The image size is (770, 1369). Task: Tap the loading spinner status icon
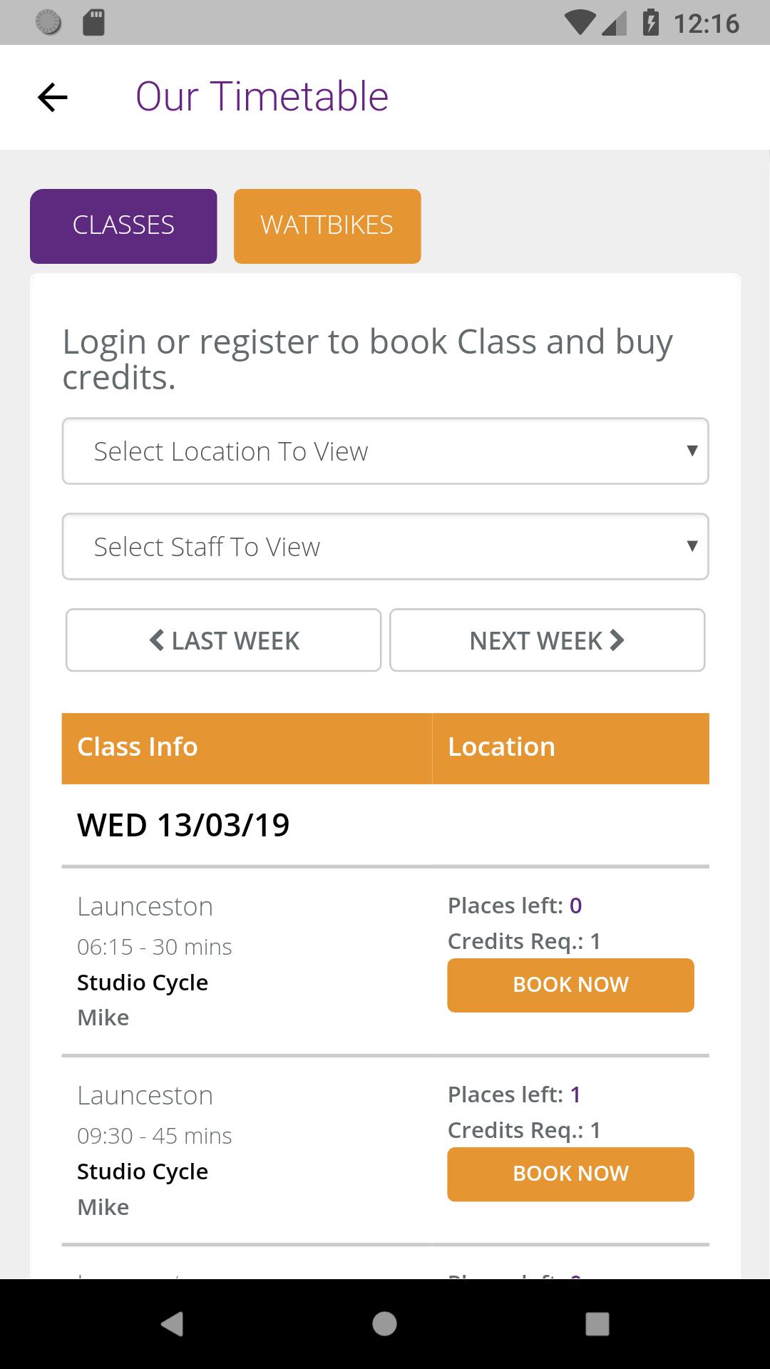[x=48, y=23]
